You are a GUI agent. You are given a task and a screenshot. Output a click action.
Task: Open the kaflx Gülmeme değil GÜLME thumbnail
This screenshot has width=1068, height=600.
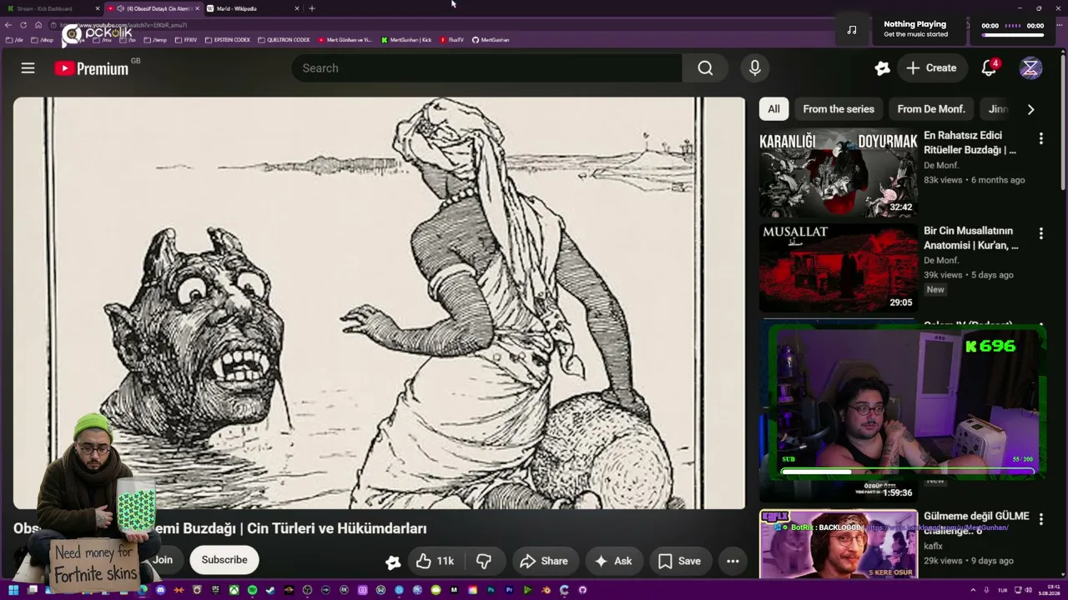point(839,543)
